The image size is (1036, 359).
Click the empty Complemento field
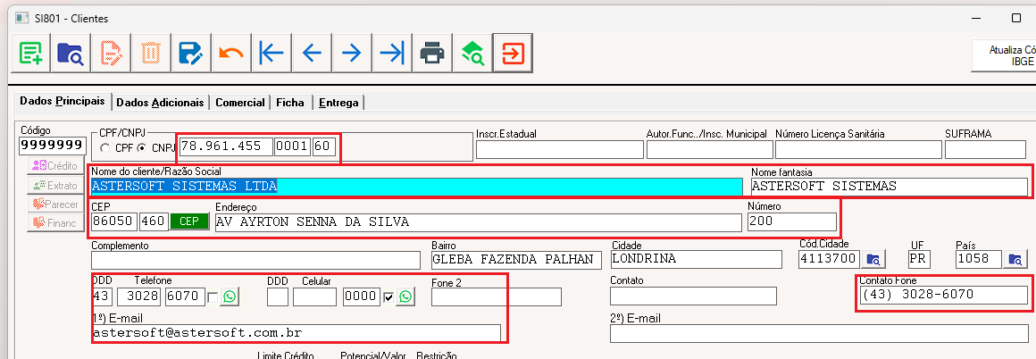click(x=255, y=260)
